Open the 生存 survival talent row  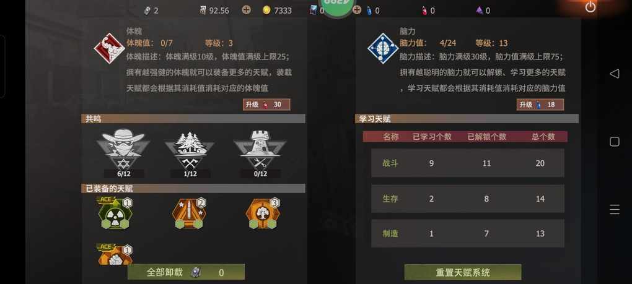(468, 199)
